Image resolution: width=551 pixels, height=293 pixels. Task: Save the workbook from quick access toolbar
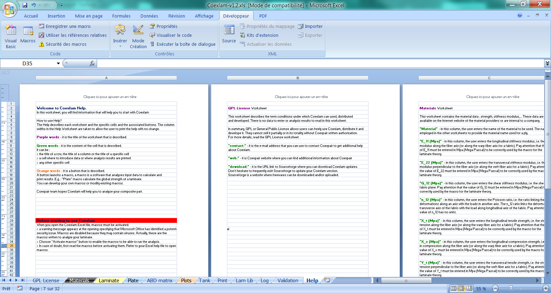point(25,5)
